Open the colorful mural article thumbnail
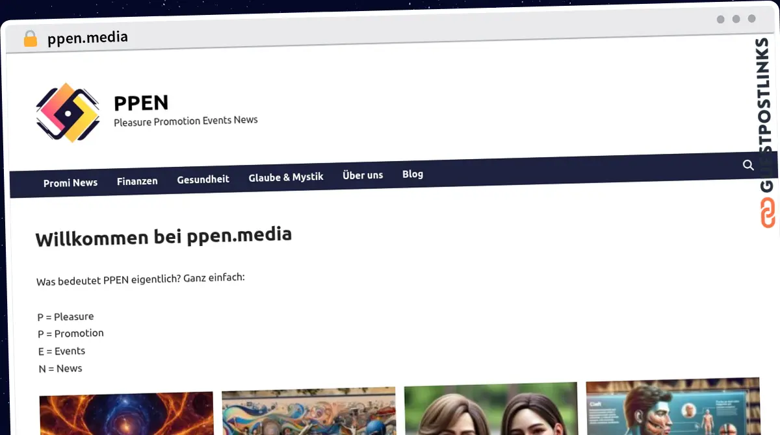 pos(309,411)
